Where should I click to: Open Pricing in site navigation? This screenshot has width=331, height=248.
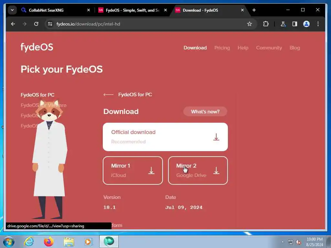[x=222, y=48]
